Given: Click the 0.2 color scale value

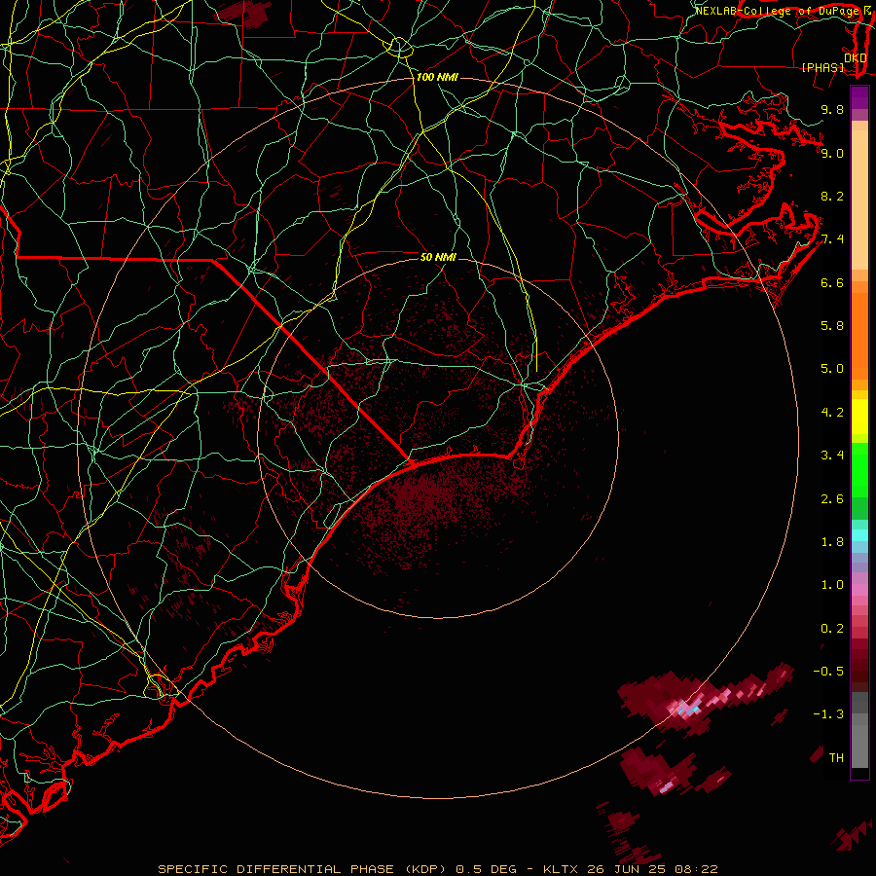Looking at the screenshot, I should (x=832, y=629).
